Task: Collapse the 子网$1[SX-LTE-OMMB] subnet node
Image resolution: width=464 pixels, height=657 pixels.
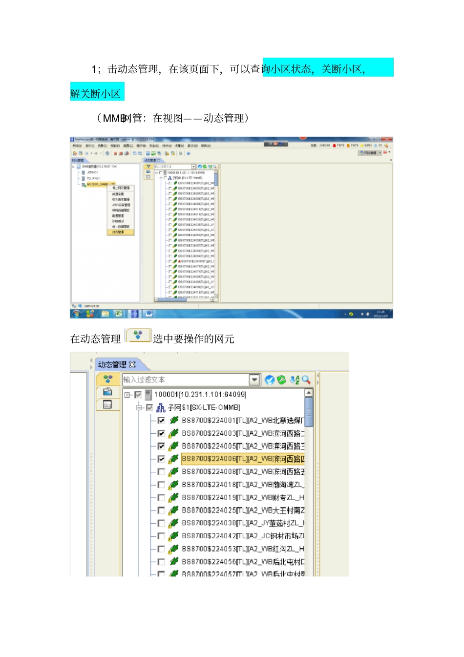Action: [139, 407]
